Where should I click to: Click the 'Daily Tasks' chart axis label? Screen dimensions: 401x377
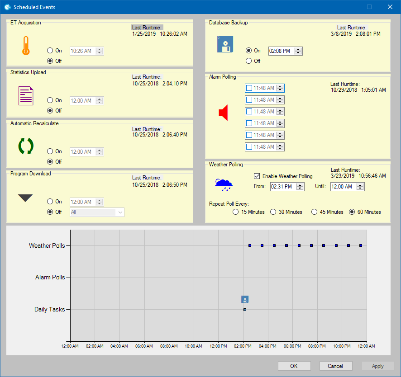click(x=50, y=309)
